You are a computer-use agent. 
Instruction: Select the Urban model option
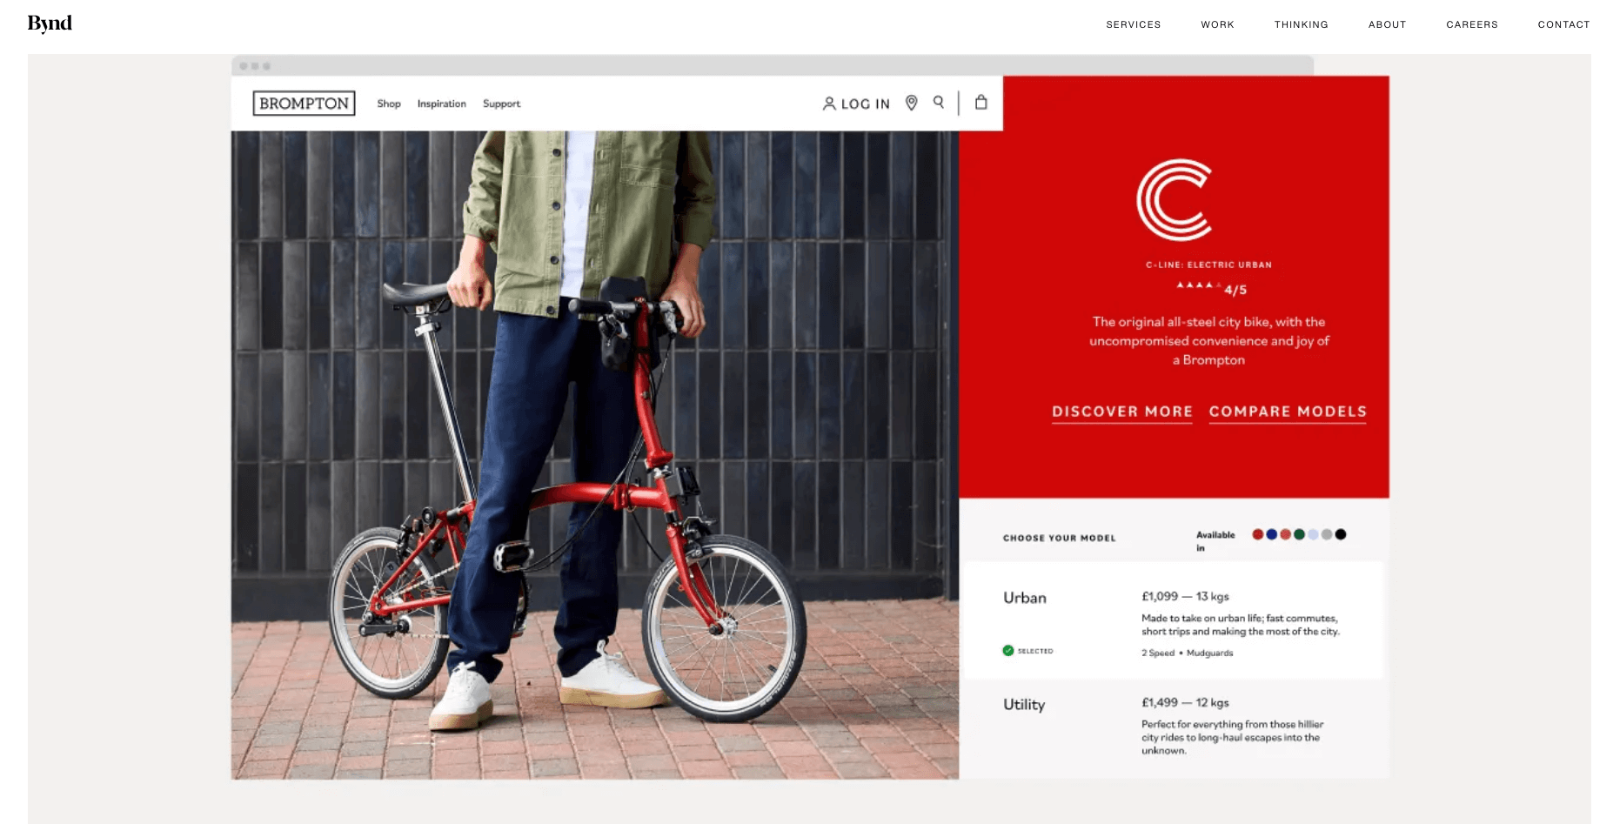tap(1173, 620)
